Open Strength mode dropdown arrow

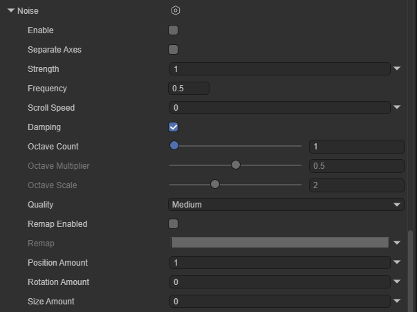click(397, 69)
